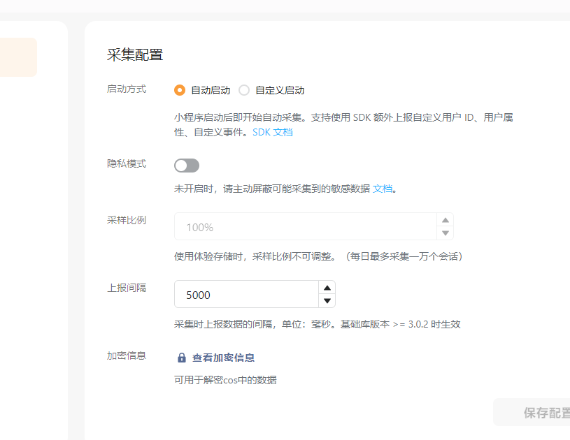Image resolution: width=570 pixels, height=440 pixels.
Task: Increase 采样比例 with the up arrow
Action: click(446, 220)
